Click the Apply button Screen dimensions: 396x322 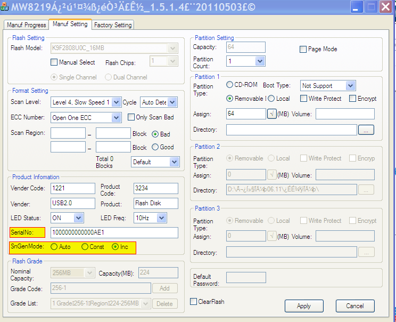point(304,306)
